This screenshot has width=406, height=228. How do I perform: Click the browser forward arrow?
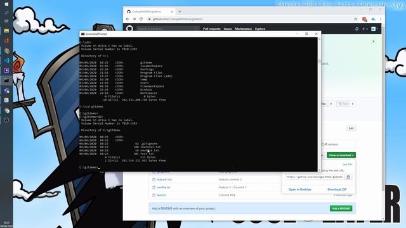tap(134, 19)
